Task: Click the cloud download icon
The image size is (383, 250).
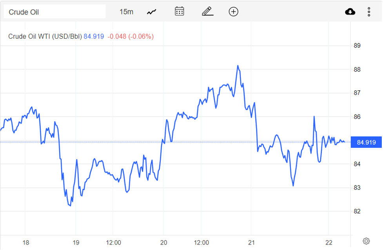Action: pyautogui.click(x=350, y=12)
